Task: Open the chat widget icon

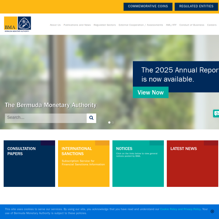Action: click(x=216, y=114)
